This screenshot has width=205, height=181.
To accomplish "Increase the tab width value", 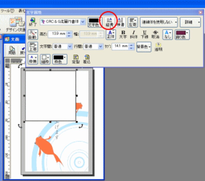I will [131, 45].
